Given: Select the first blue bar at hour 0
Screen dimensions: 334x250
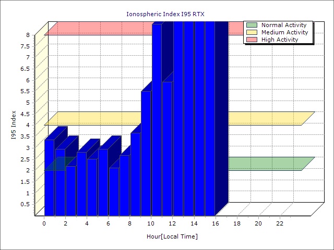Looking at the screenshot, I should (49, 177).
